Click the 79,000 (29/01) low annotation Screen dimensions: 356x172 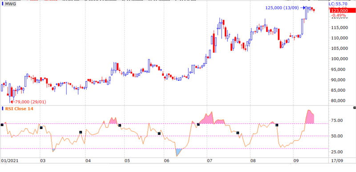[x=30, y=102]
